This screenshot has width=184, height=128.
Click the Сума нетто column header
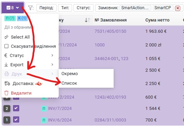(157, 20)
